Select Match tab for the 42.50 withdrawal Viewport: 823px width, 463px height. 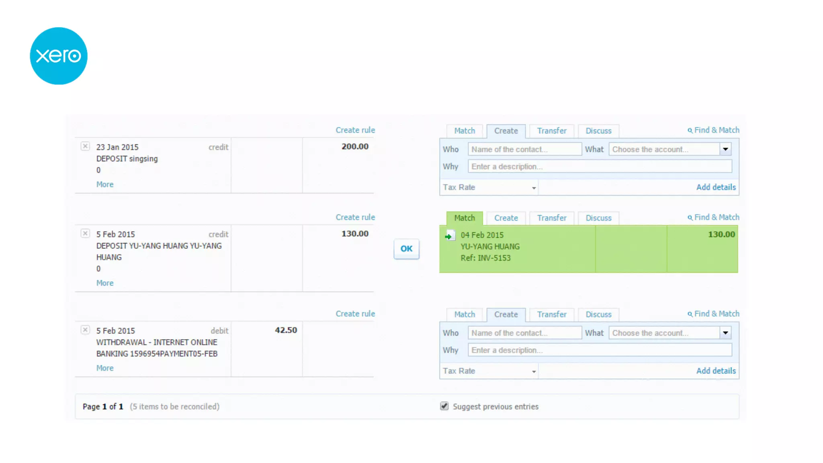click(x=465, y=314)
